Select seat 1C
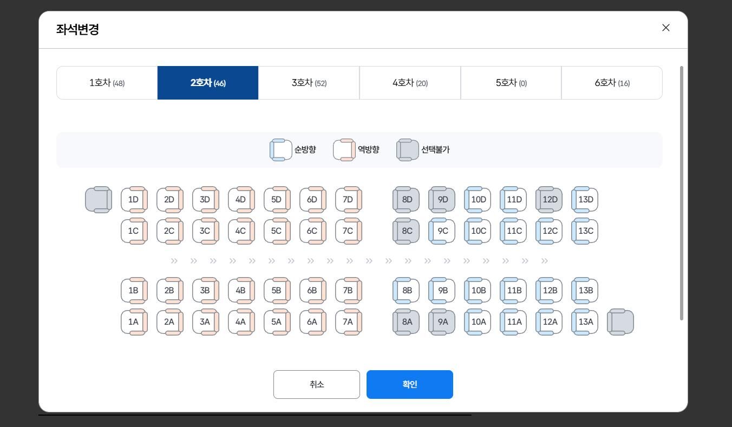The height and width of the screenshot is (427, 732). tap(134, 231)
